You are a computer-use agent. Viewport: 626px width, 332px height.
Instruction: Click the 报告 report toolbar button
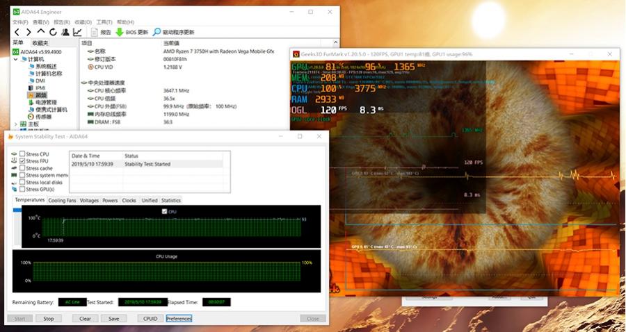tap(102, 32)
